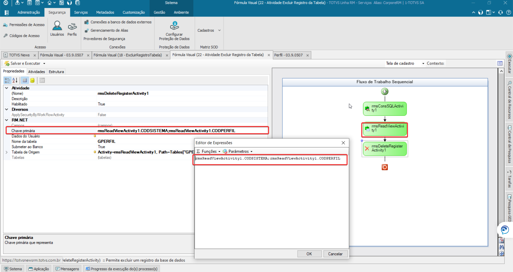Collapse the Atividade property category
This screenshot has width=513, height=272.
point(6,88)
